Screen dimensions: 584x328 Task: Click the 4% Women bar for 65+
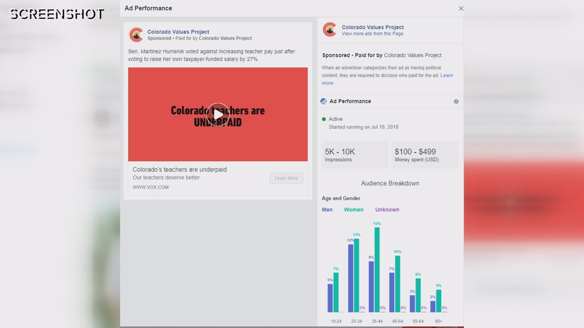(x=439, y=301)
